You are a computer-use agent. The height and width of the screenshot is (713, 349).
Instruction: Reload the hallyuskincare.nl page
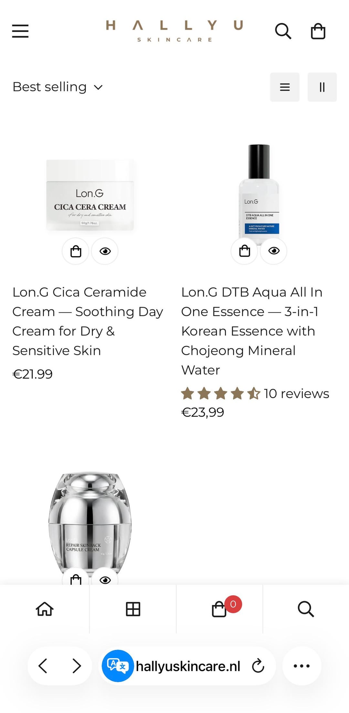[x=258, y=666]
